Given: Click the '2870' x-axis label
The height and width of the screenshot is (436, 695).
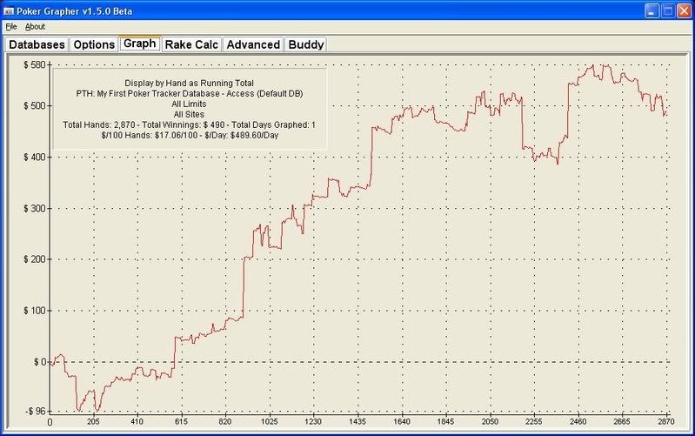Looking at the screenshot, I should [x=665, y=422].
